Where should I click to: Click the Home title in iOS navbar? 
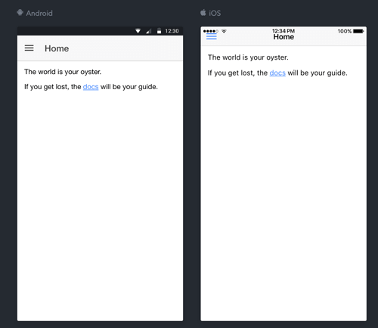(283, 37)
